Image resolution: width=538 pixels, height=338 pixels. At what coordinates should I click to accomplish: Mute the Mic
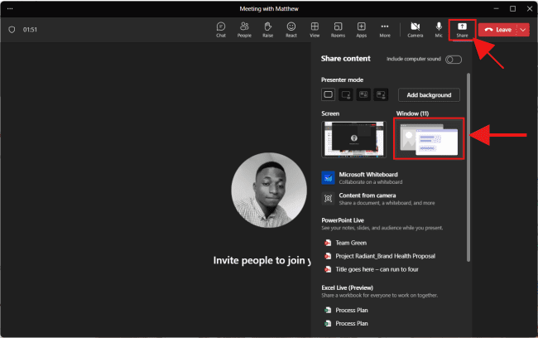[x=439, y=30]
